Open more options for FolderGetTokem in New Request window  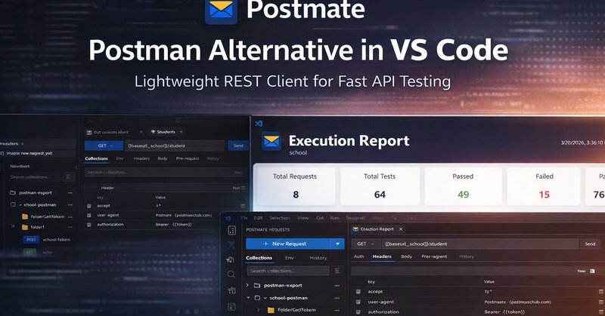tap(337, 310)
